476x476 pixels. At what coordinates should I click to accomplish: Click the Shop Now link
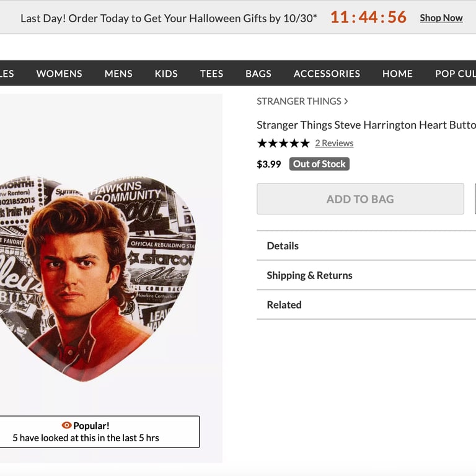tap(441, 17)
